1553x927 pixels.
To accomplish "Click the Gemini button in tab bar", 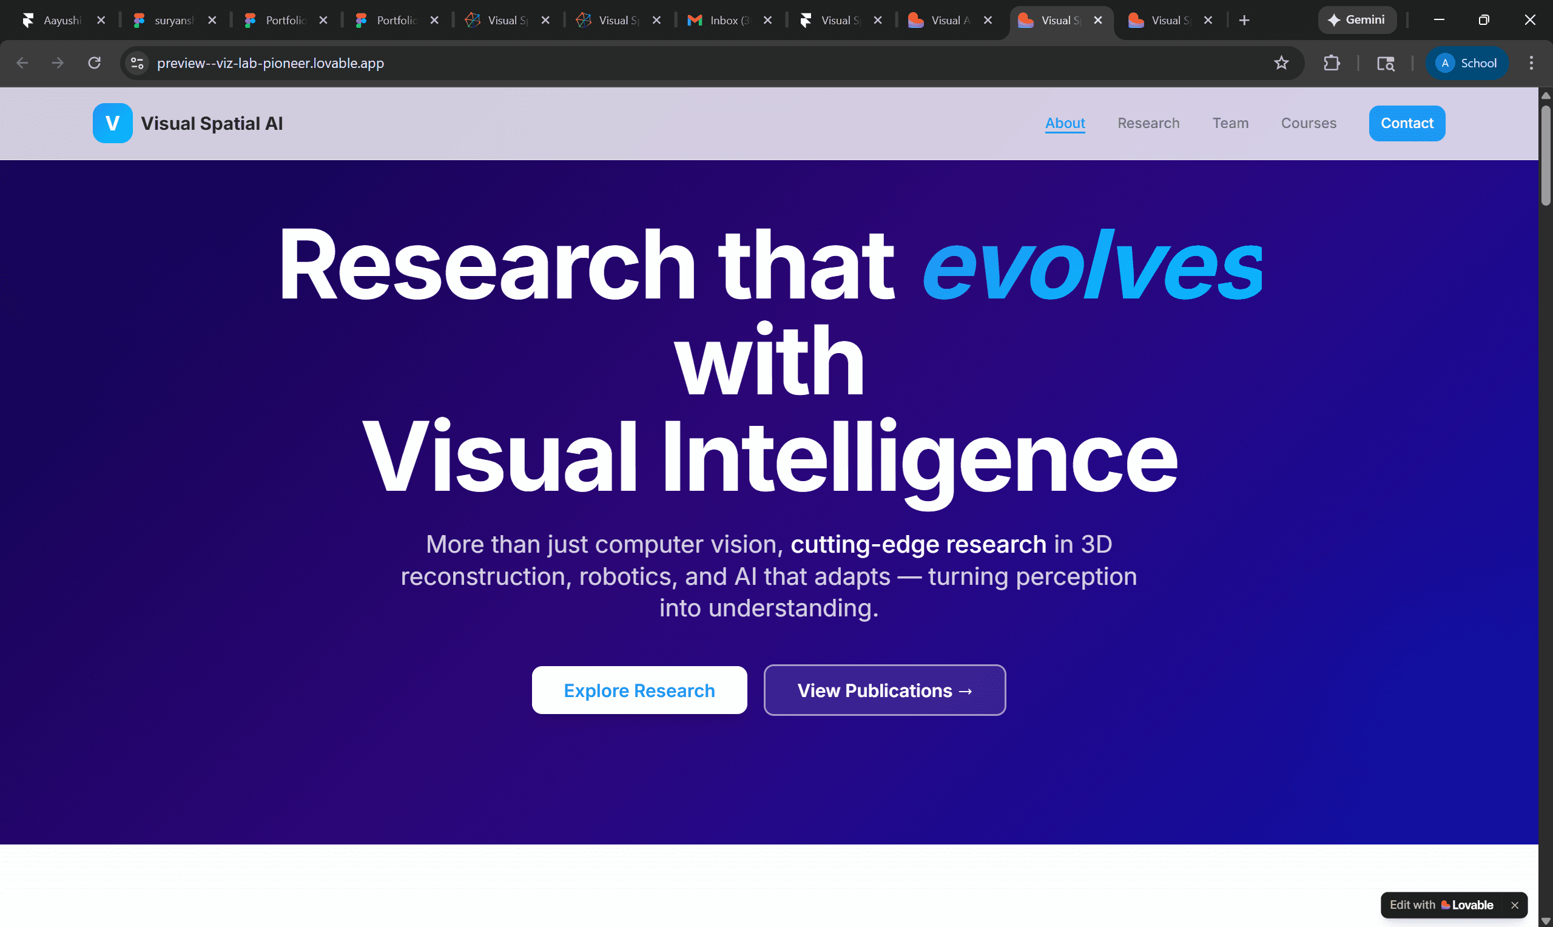I will (x=1357, y=20).
